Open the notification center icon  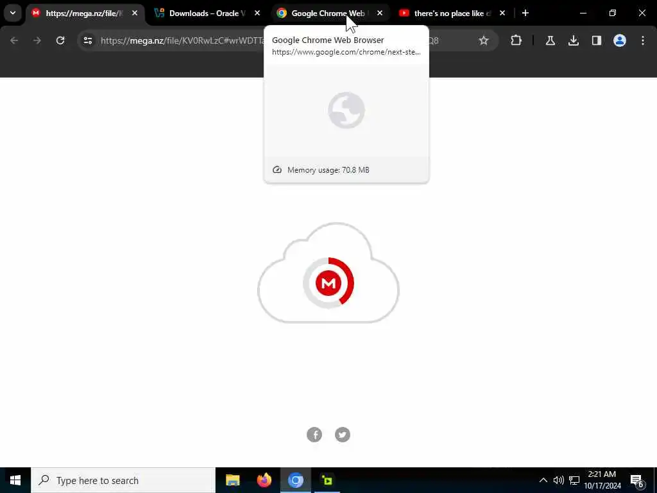point(637,480)
